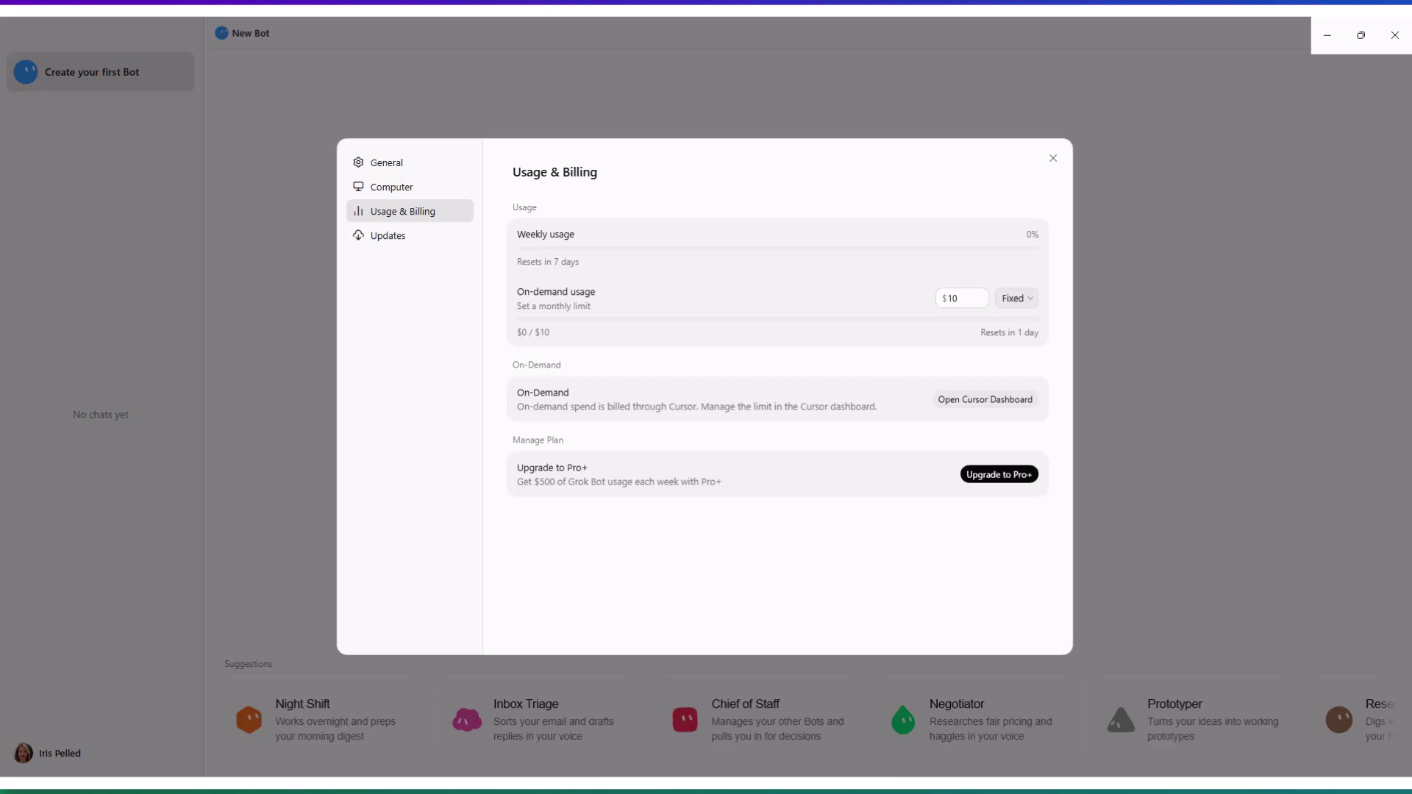Click the 0% weekly usage value

click(x=1033, y=235)
